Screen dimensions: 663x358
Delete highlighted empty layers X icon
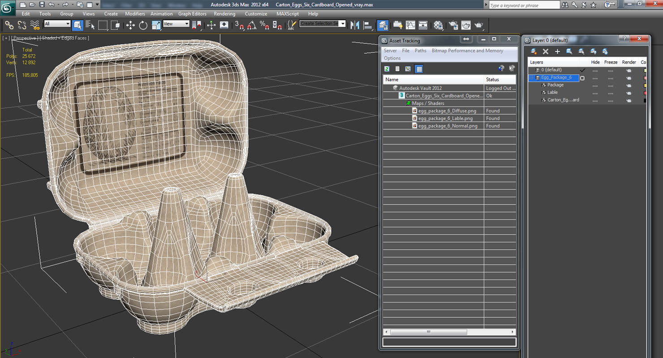[545, 51]
